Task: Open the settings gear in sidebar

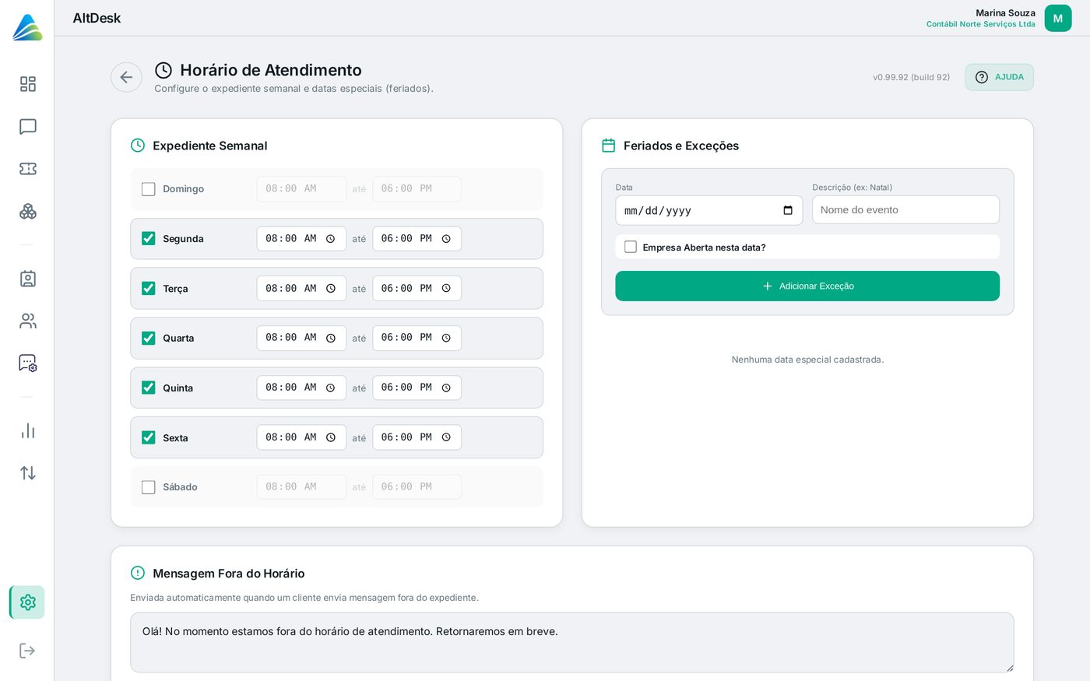Action: (28, 602)
